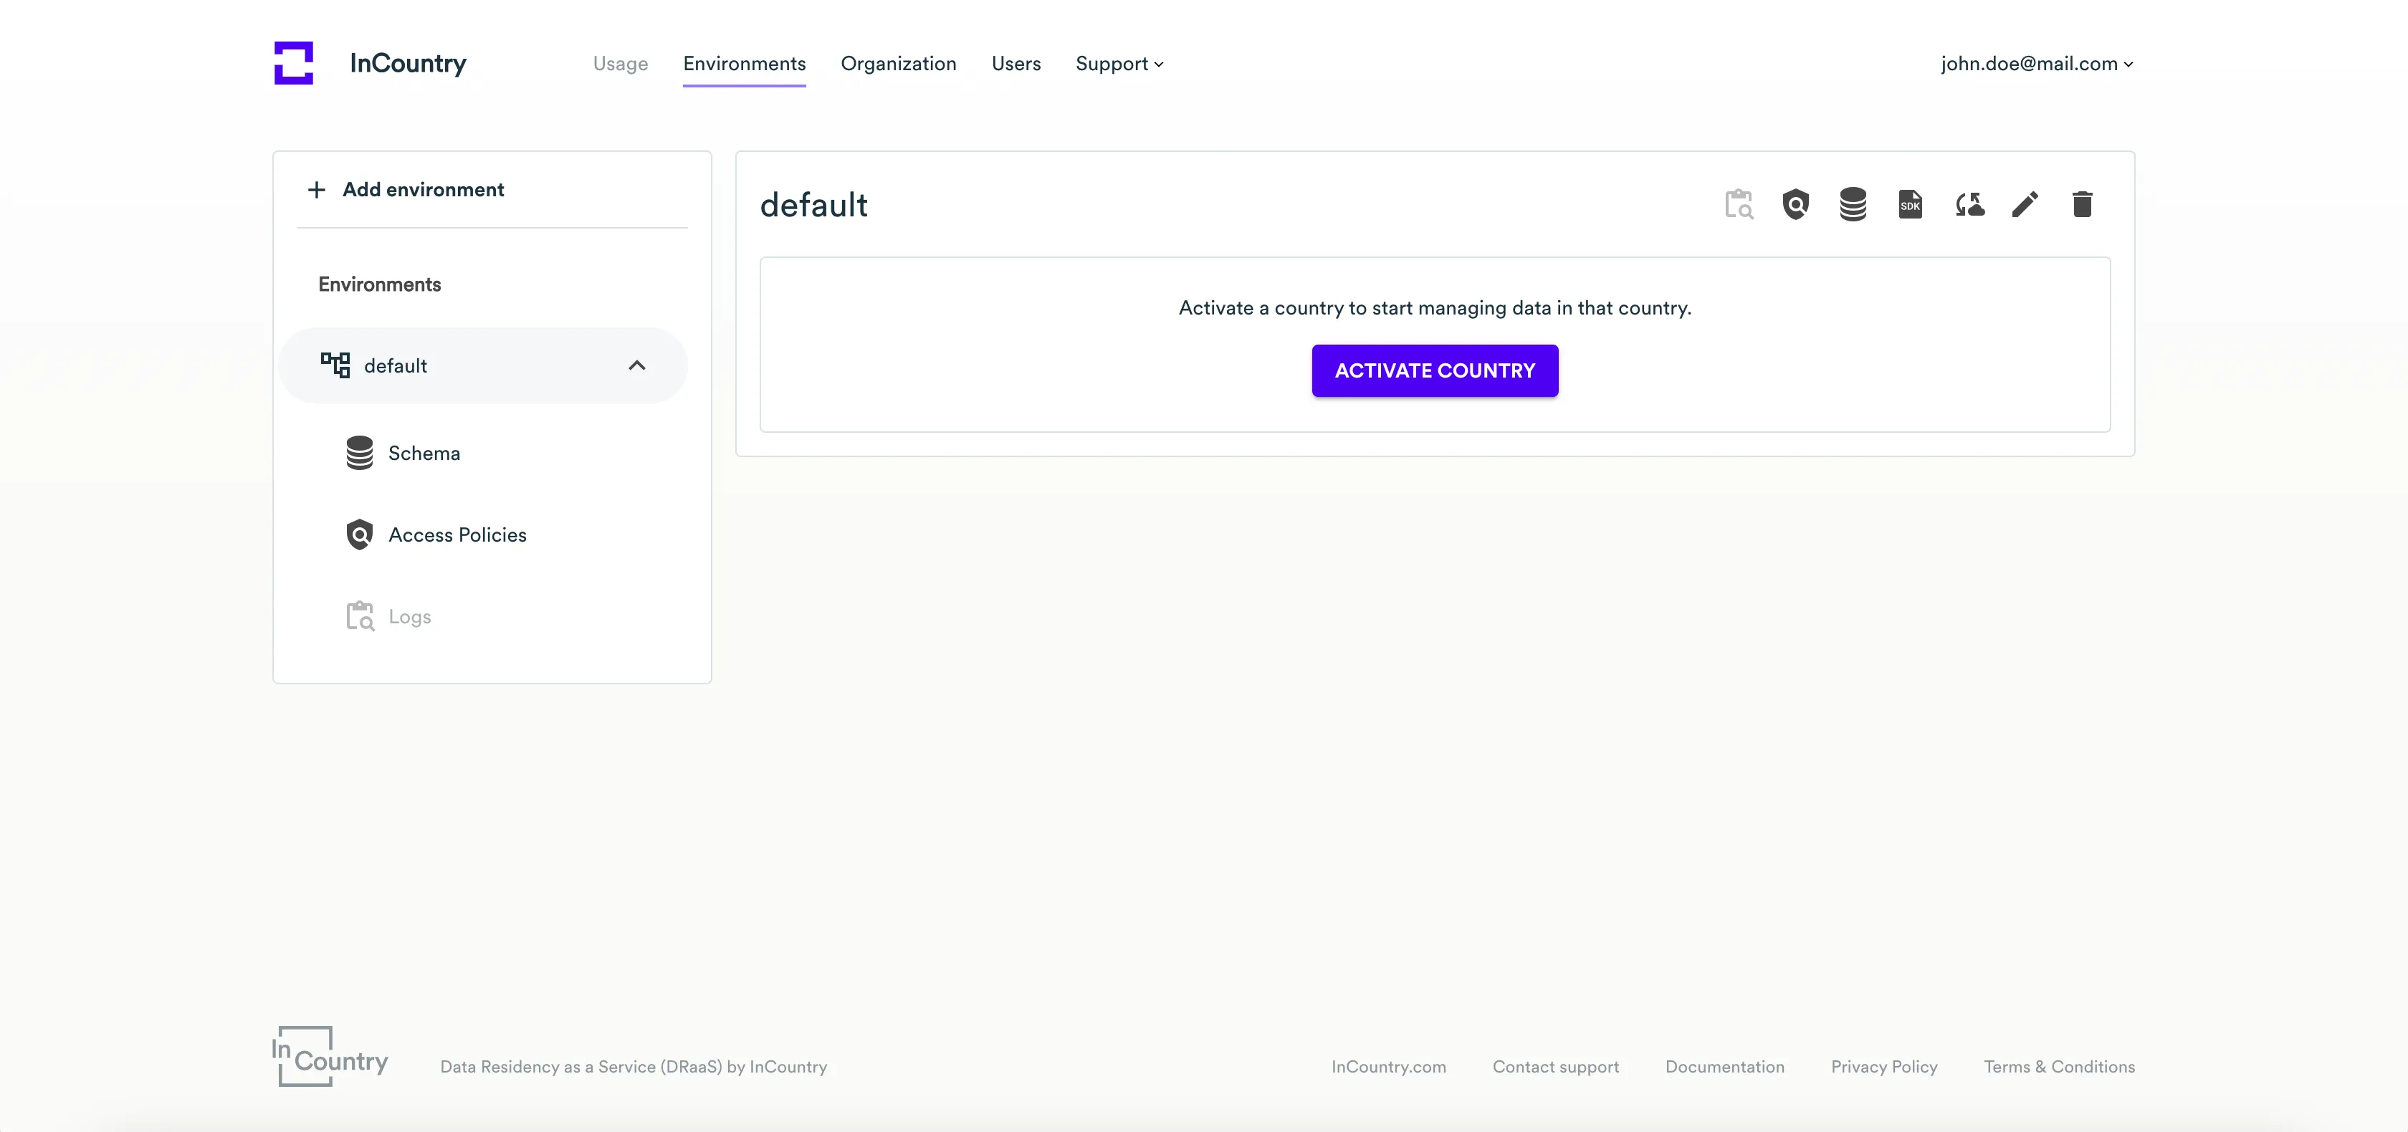Click the InCountry purple logo icon

point(294,62)
